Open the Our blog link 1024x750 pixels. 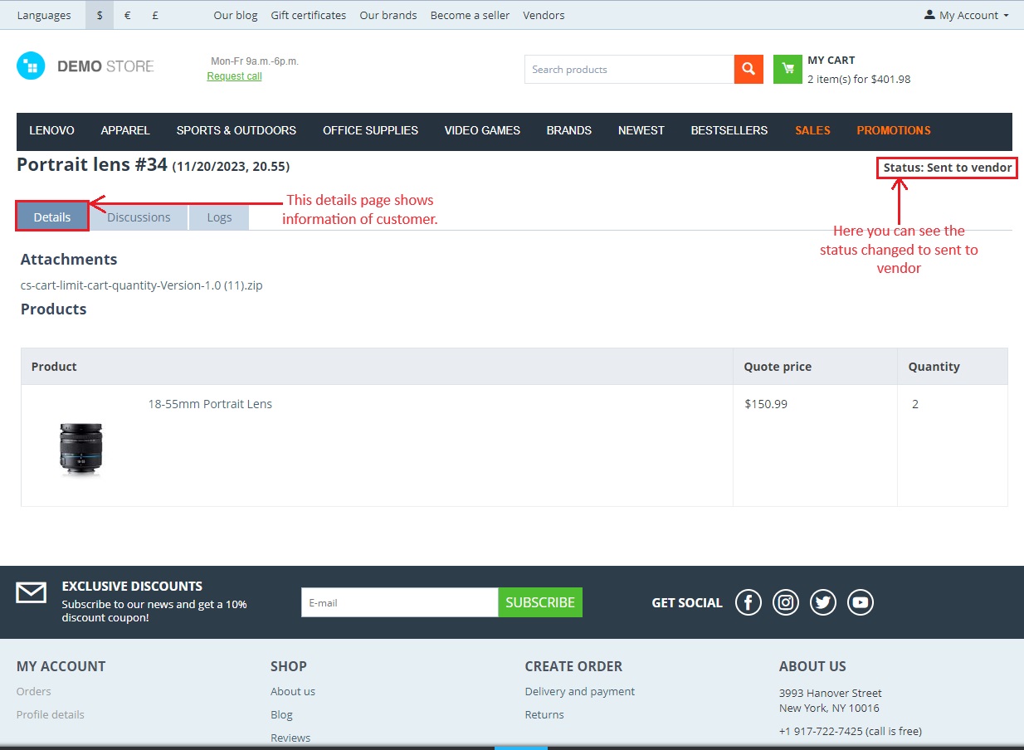click(236, 15)
